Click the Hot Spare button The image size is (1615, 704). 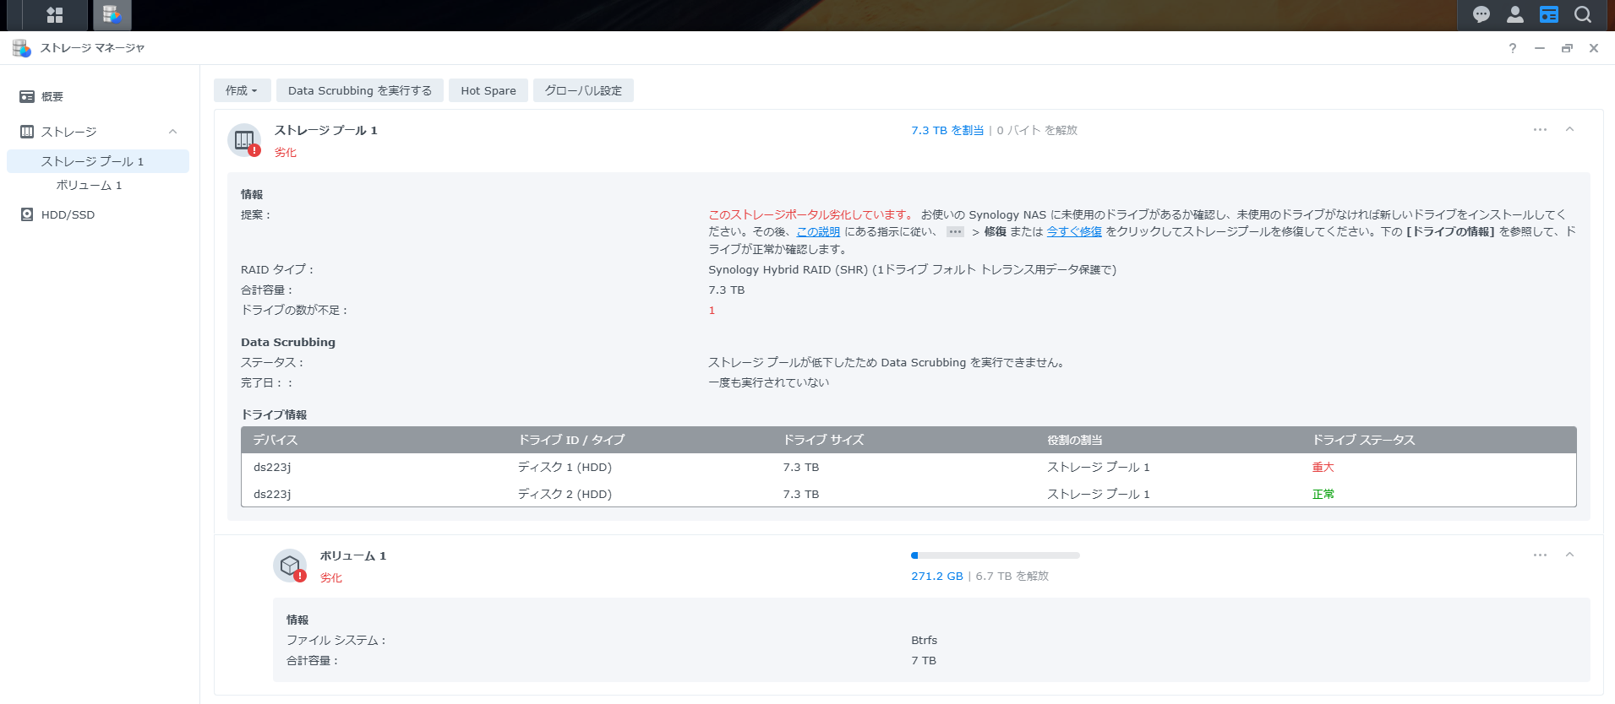point(488,90)
